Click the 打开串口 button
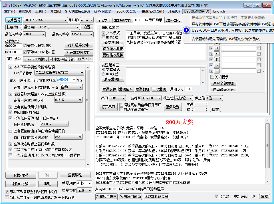Screen dimensions: 274x204 [x=108, y=107]
